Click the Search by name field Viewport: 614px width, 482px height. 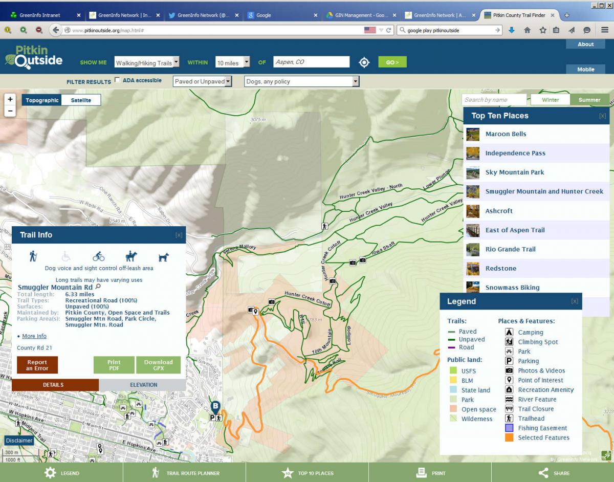pos(494,100)
